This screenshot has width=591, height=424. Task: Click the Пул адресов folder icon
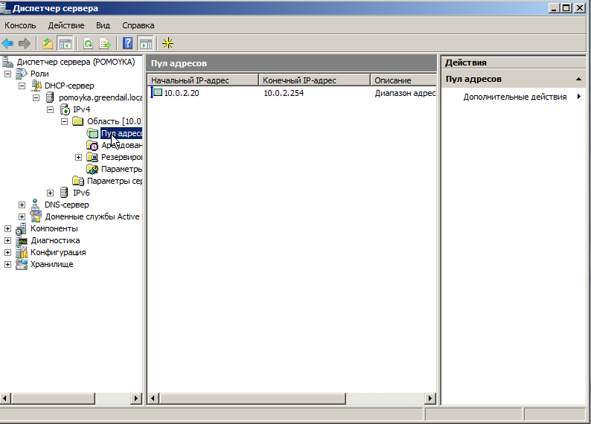point(92,133)
